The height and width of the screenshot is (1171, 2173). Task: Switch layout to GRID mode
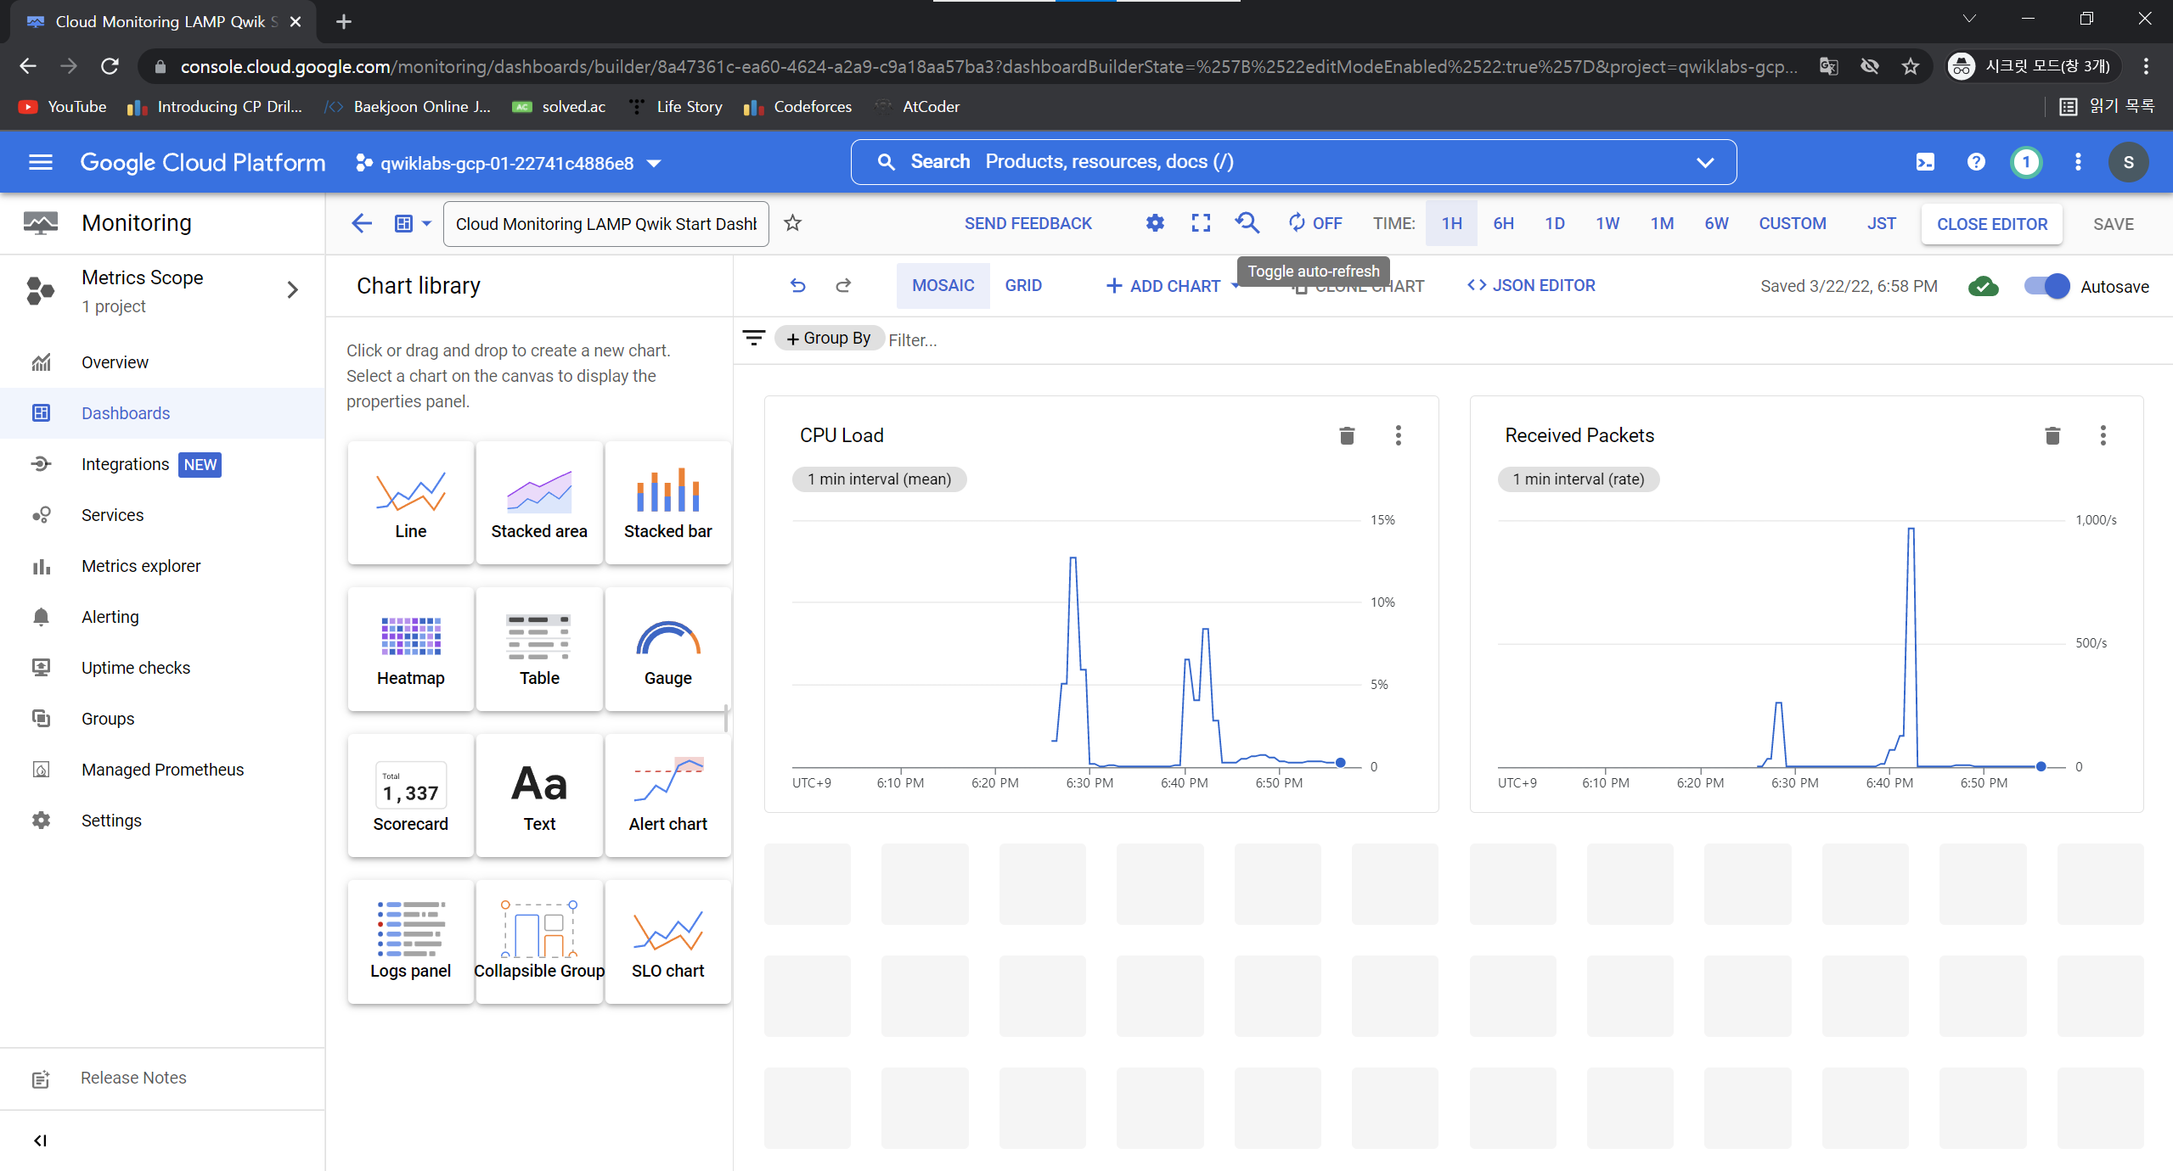tap(1023, 286)
